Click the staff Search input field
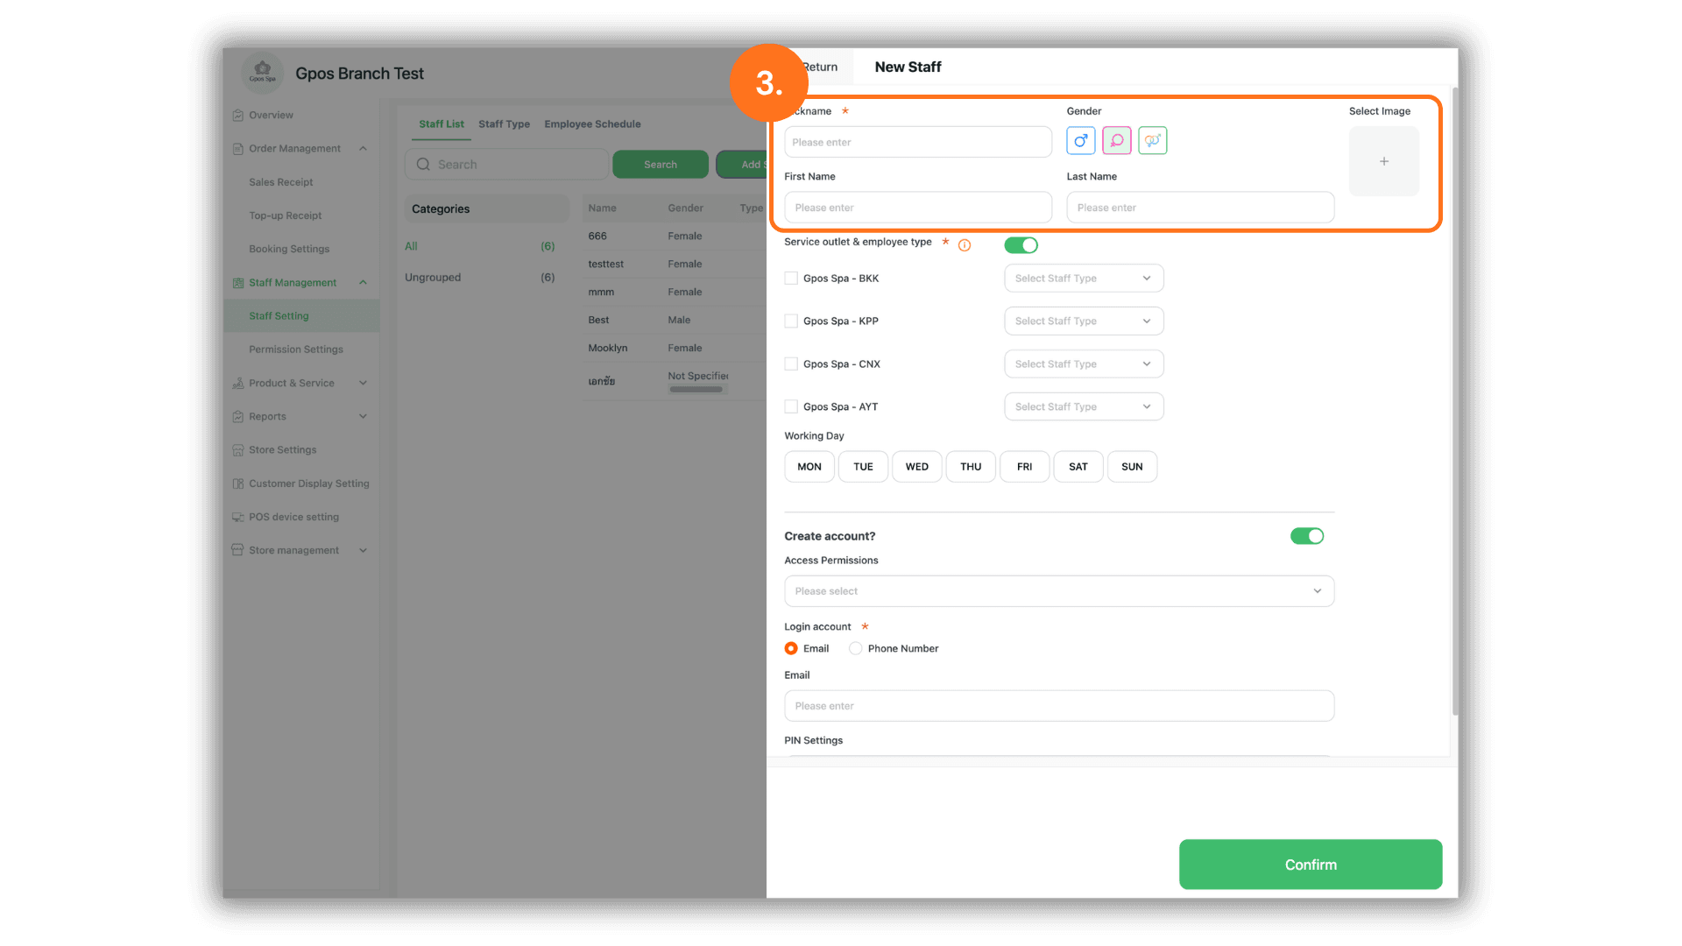 tap(506, 165)
